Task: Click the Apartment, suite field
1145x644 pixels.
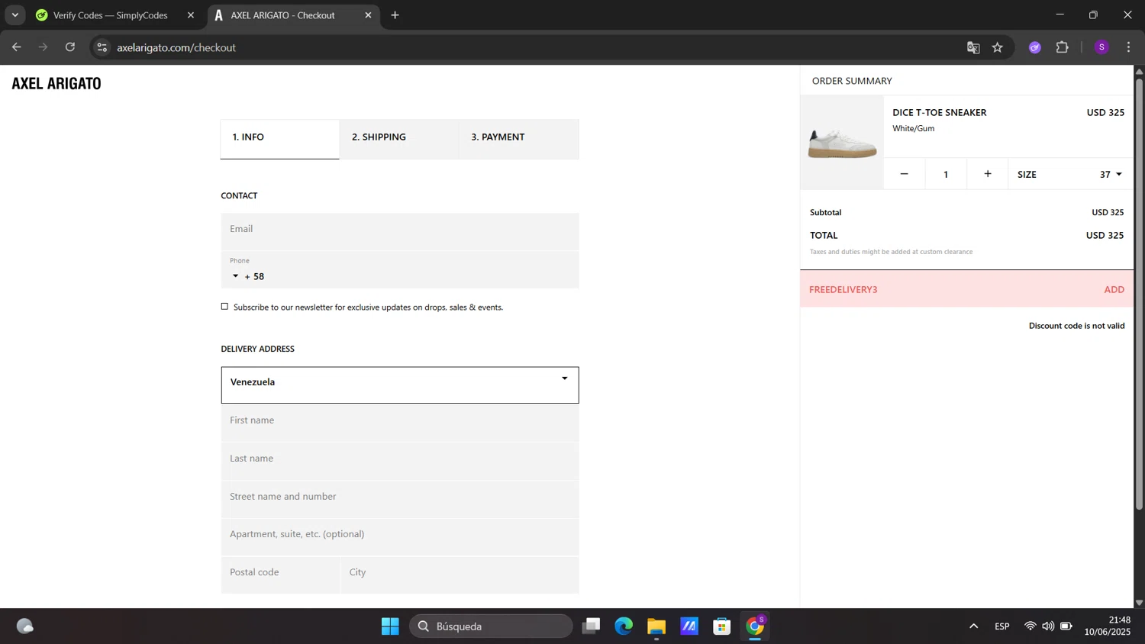Action: [400, 537]
